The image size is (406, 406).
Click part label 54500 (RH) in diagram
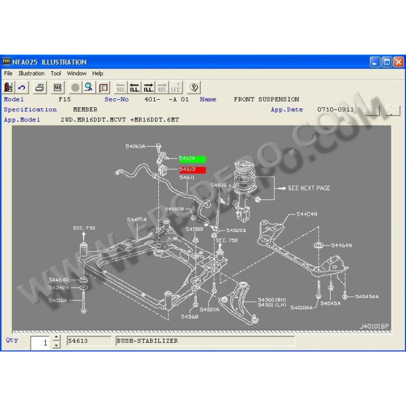pyautogui.click(x=272, y=300)
